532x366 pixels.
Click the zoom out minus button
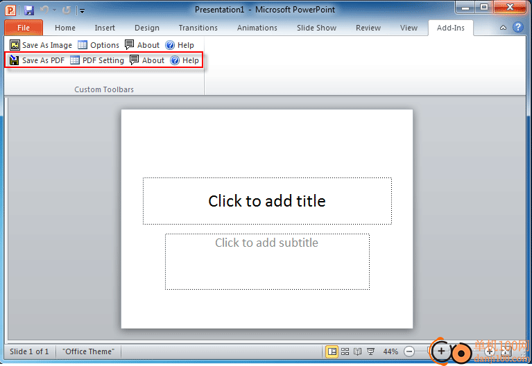click(409, 351)
